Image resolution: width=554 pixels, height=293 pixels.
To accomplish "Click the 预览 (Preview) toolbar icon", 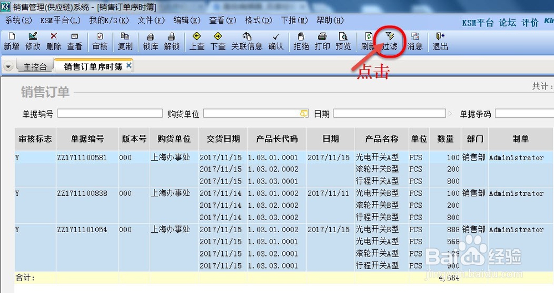I will coord(343,41).
